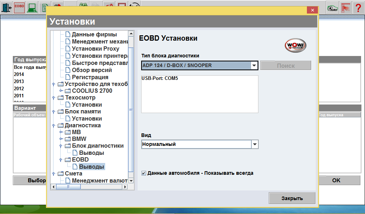Click the exit door icon in the toolbar
Image resolution: width=365 pixels, height=214 pixels.
click(6, 8)
